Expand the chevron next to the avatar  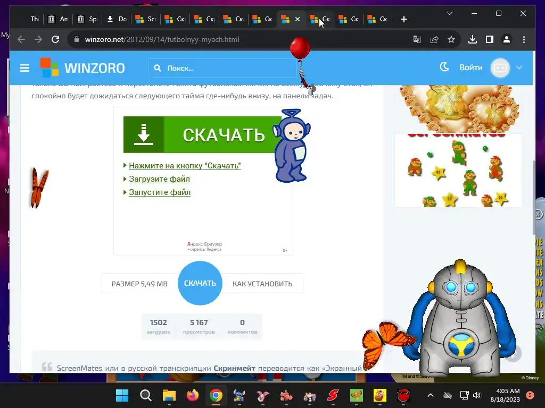point(519,67)
